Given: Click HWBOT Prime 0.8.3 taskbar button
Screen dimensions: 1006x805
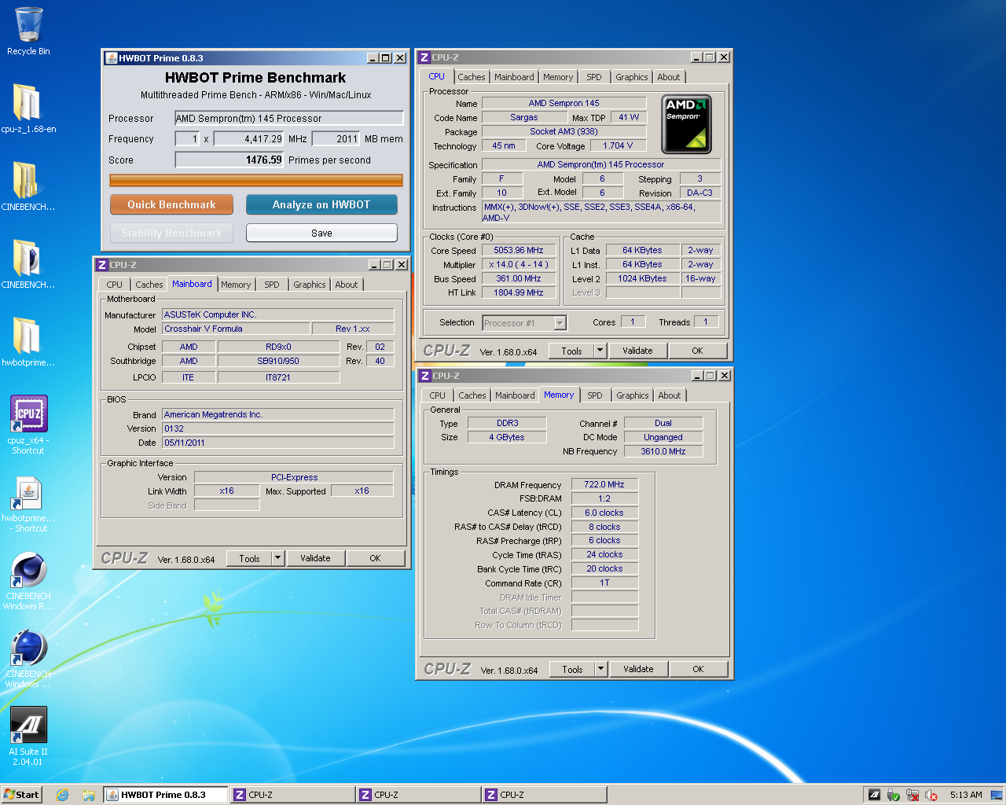Looking at the screenshot, I should [166, 795].
